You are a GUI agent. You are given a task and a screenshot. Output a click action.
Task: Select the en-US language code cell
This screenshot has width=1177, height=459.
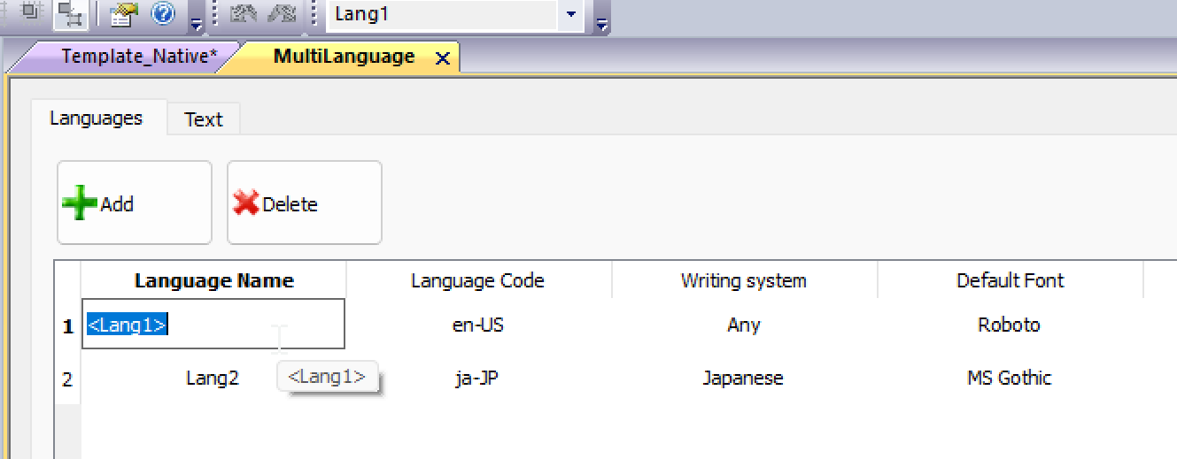(478, 325)
